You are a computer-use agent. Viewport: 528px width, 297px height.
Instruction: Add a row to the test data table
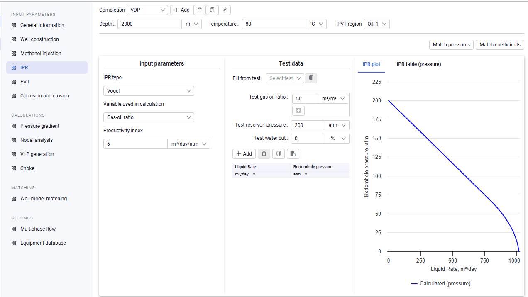coord(244,154)
